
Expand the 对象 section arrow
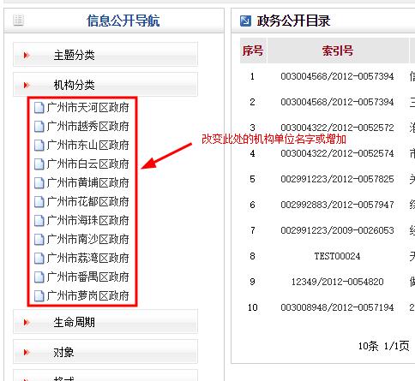(27, 352)
